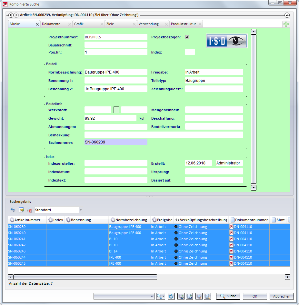Click the swap arrows icon under Suchergebnis
This screenshot has width=299, height=305.
tap(13, 210)
